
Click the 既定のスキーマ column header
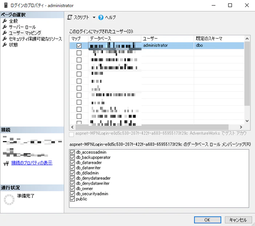(x=219, y=39)
